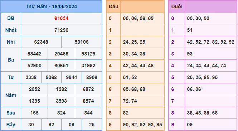Click the Ba row label
Screen dimensions: 238x131
(11, 60)
